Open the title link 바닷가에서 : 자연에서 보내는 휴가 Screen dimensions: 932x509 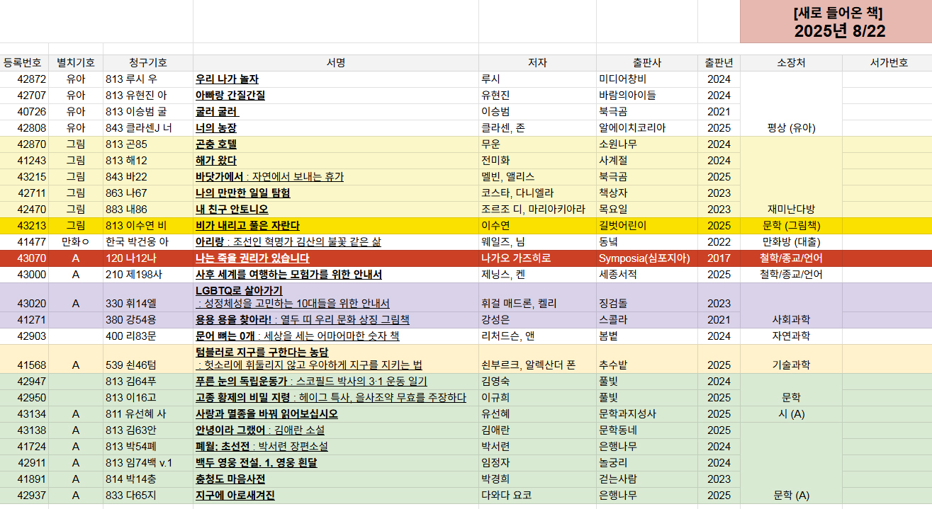[x=269, y=177]
